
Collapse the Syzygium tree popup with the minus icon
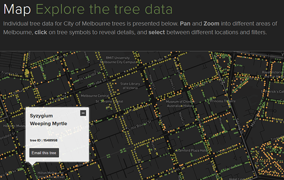click(x=83, y=113)
